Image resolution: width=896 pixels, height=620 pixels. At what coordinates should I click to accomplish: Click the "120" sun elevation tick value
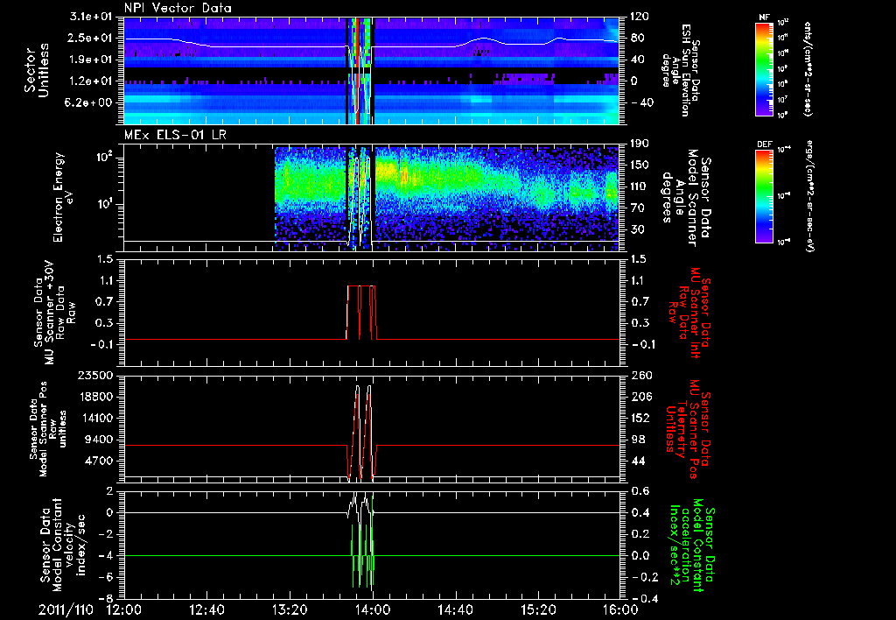pyautogui.click(x=640, y=17)
